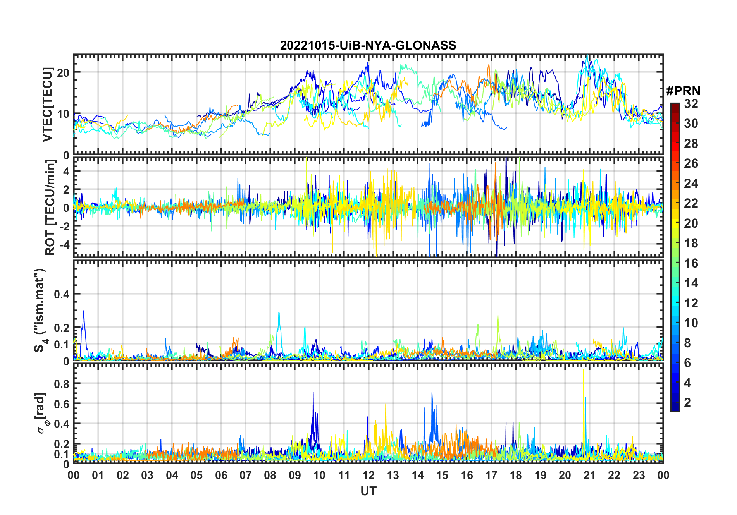The height and width of the screenshot is (515, 737).
Task: Click the dark red PRN 32 color
Action: pos(675,105)
